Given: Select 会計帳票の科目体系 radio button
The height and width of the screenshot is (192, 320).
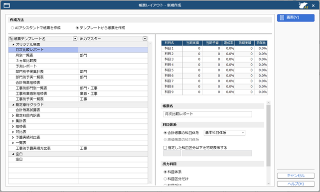Looking at the screenshot, I should pos(165,133).
